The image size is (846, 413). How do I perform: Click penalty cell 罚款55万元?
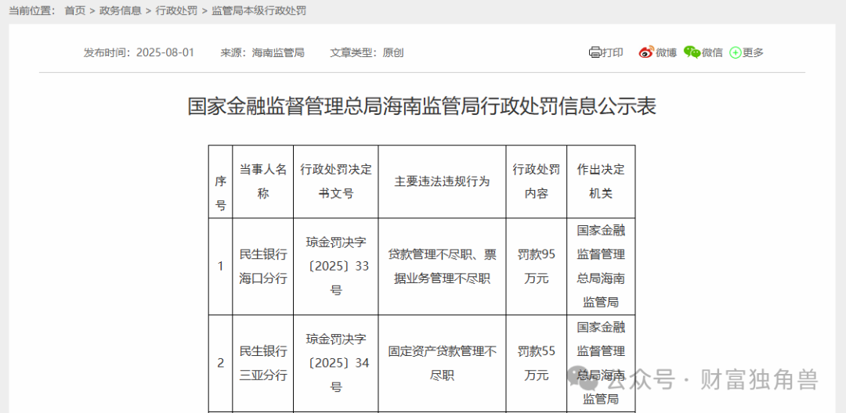pos(537,364)
